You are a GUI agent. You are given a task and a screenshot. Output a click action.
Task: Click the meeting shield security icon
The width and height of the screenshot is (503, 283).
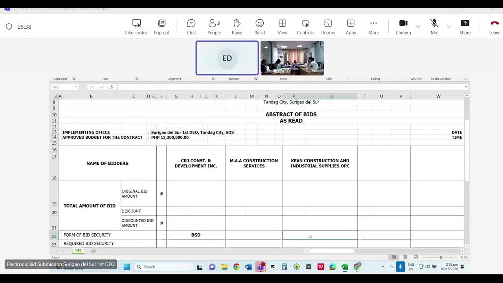click(9, 27)
